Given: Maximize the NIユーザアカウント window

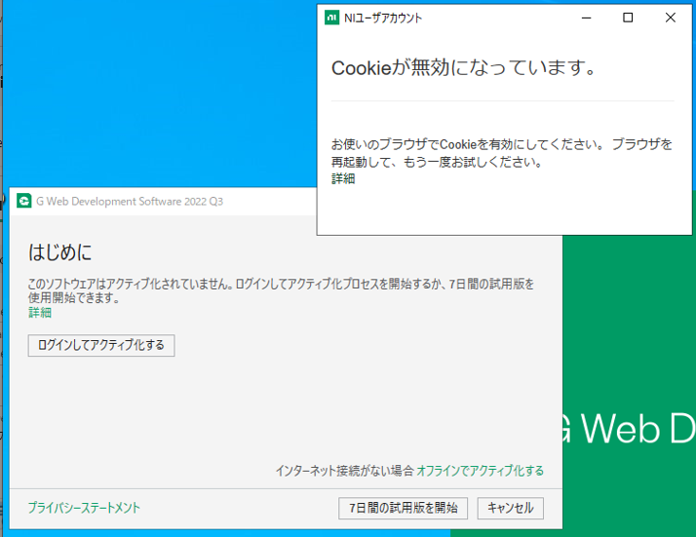Looking at the screenshot, I should [x=628, y=18].
